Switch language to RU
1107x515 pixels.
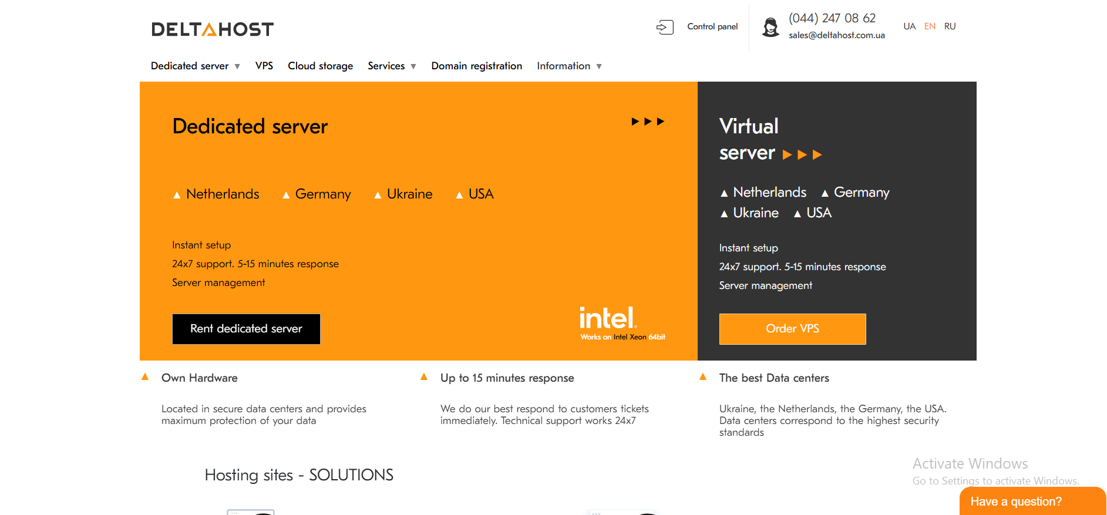pos(950,26)
